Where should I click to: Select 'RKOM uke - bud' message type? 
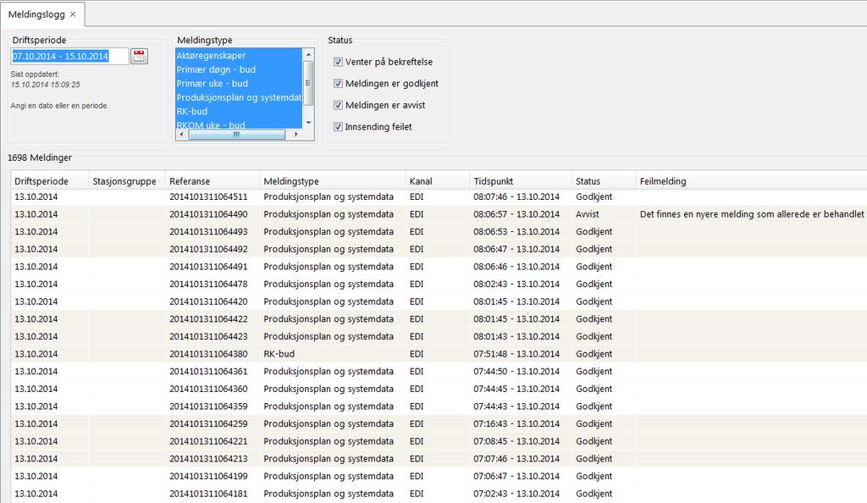[239, 124]
